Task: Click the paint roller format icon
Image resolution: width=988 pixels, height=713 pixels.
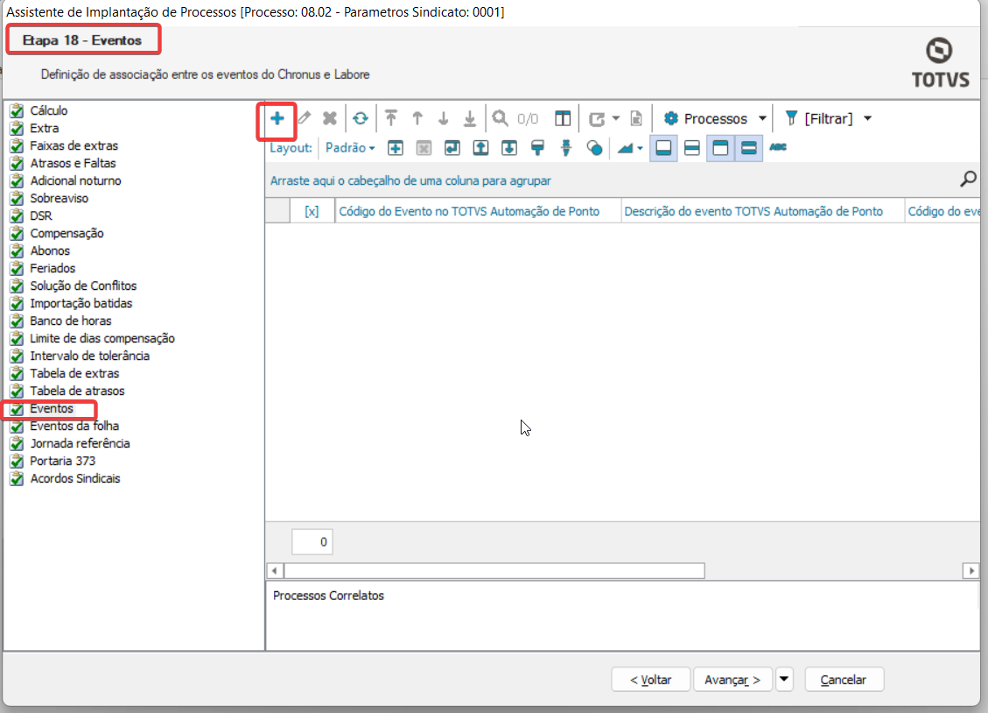Action: [x=537, y=148]
